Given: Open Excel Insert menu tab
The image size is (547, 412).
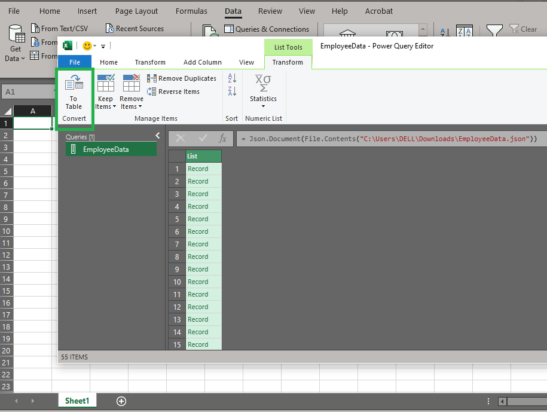Looking at the screenshot, I should [x=87, y=11].
